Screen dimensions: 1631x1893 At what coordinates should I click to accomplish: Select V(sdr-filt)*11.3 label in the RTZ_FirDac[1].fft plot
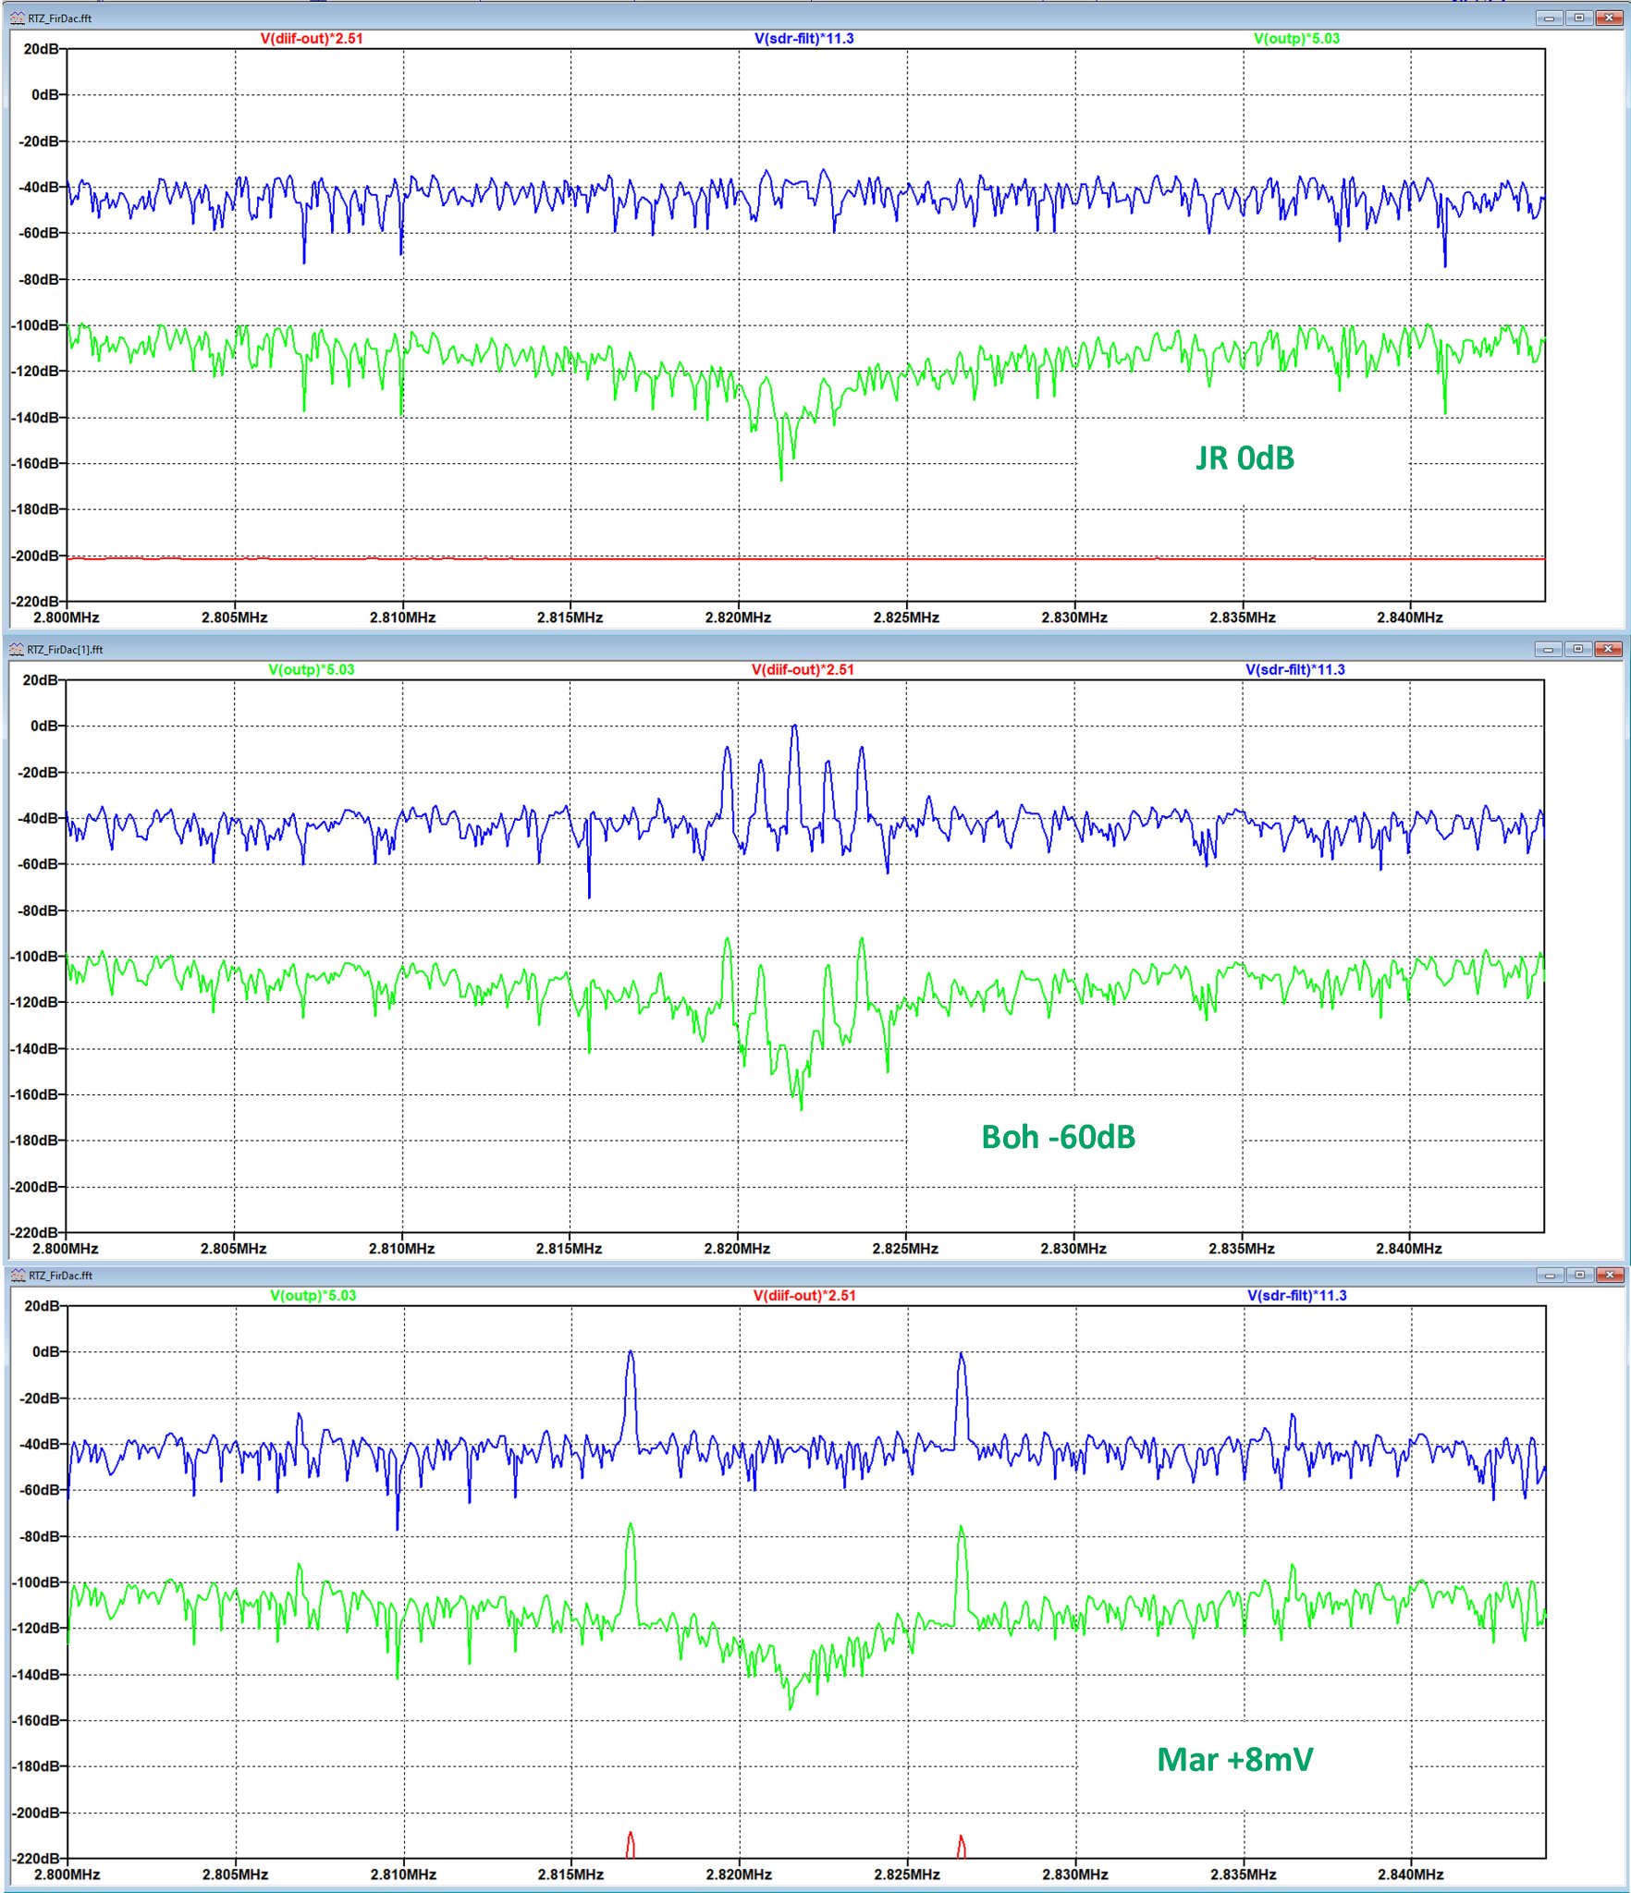(1294, 670)
